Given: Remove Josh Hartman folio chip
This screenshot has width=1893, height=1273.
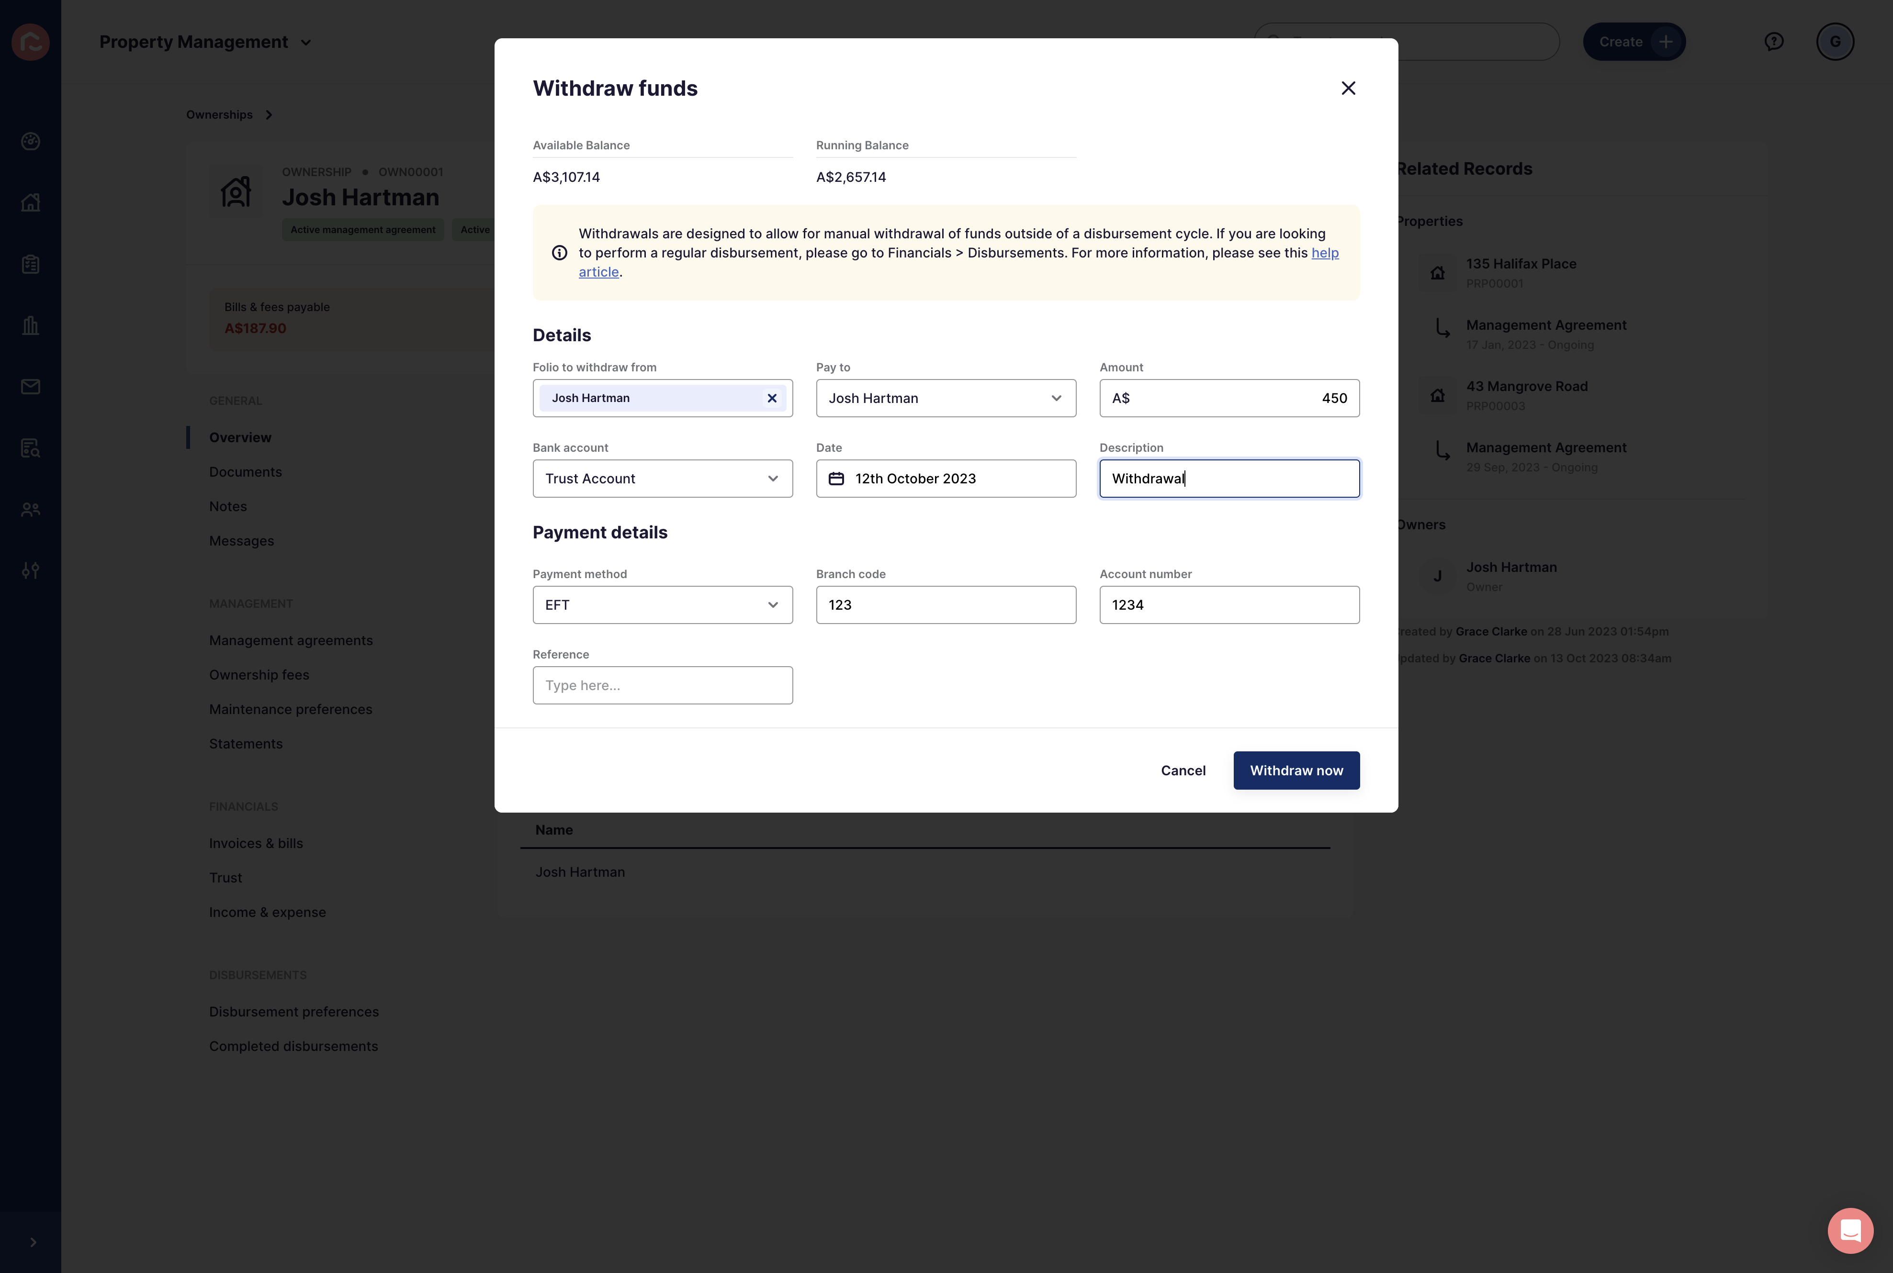Looking at the screenshot, I should pyautogui.click(x=772, y=398).
